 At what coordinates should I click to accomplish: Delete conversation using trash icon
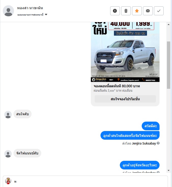(x=126, y=11)
